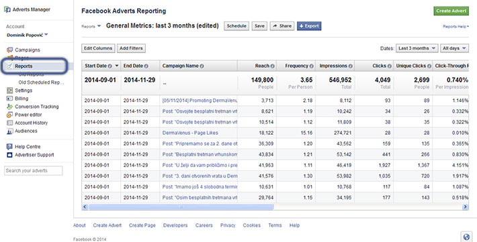Click the Reach column info icon

pyautogui.click(x=273, y=66)
